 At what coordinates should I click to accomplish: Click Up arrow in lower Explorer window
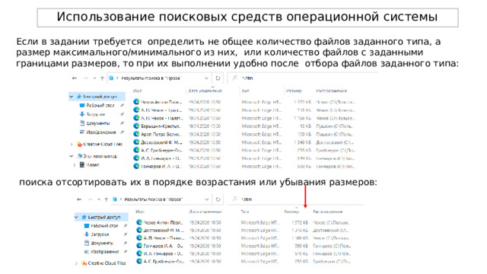(107, 199)
